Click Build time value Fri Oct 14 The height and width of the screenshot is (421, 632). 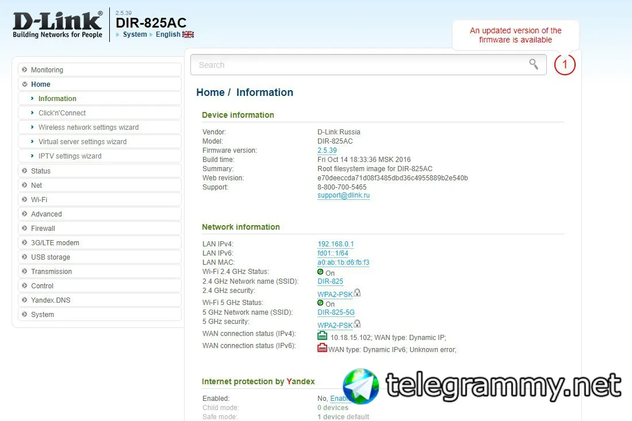click(364, 160)
